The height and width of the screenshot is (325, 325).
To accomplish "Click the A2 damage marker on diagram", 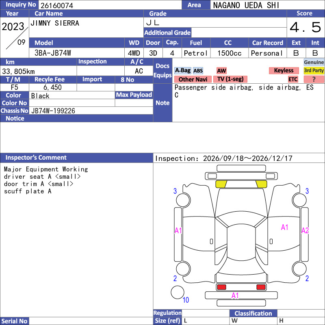I will tap(305, 230).
